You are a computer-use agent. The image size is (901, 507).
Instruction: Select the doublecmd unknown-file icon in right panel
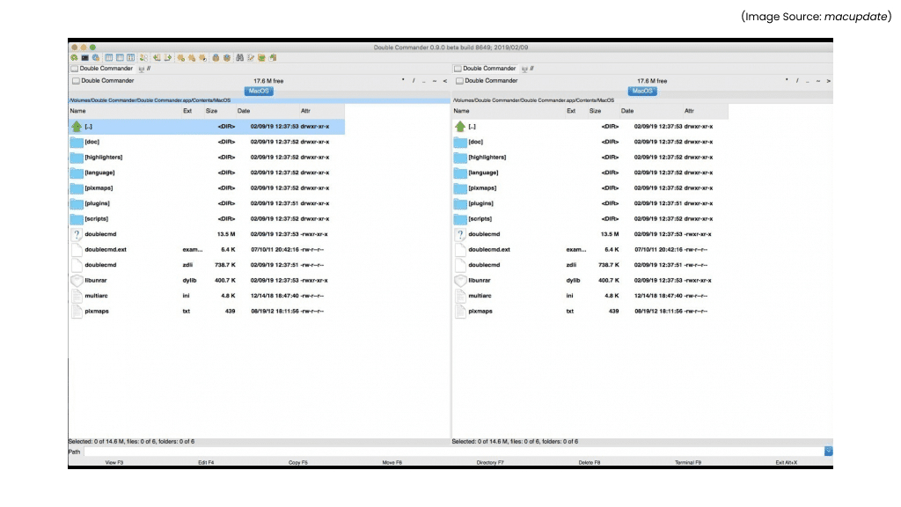click(460, 234)
